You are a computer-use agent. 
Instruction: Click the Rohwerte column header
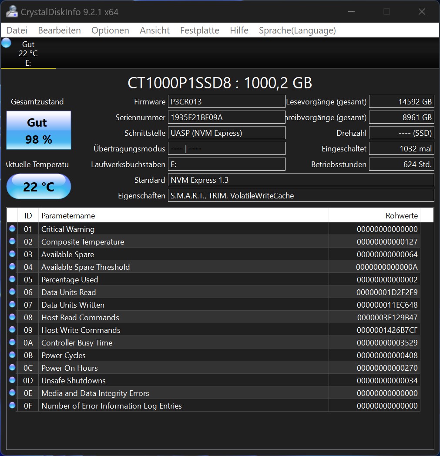375,215
